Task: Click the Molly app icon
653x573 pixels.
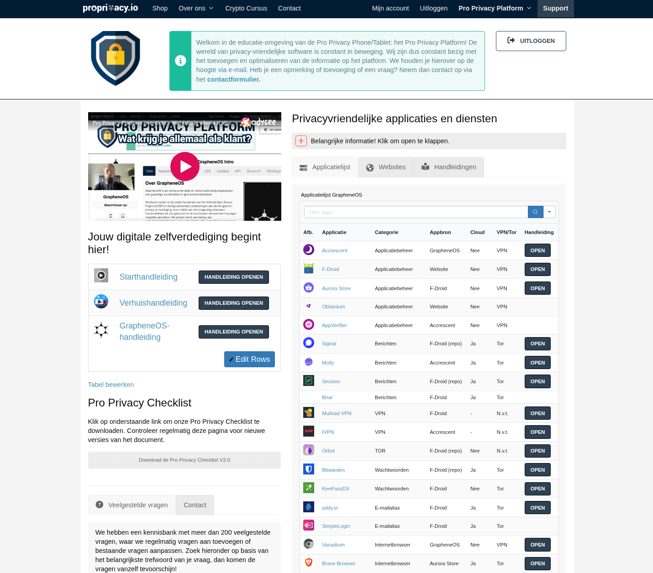Action: click(x=309, y=362)
